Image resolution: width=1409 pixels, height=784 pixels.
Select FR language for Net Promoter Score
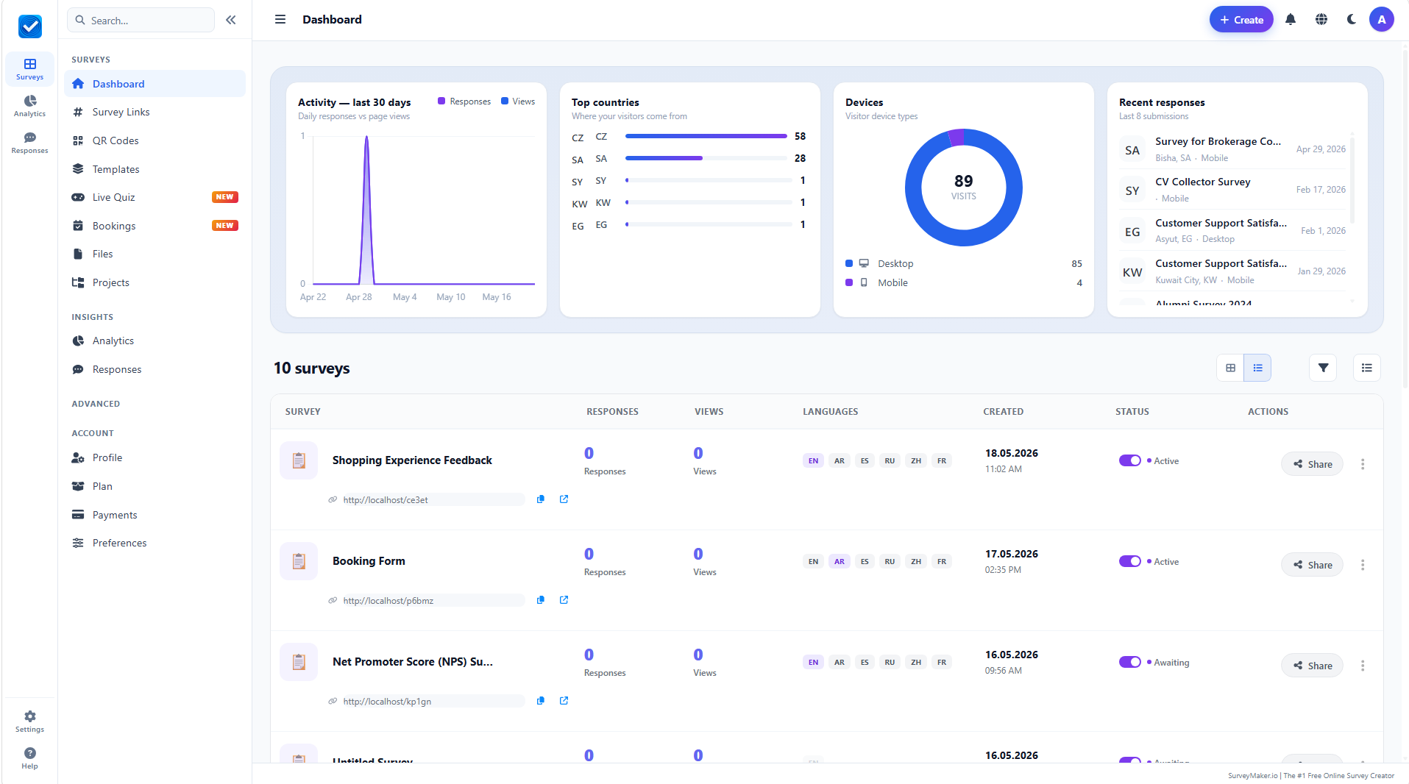coord(942,663)
